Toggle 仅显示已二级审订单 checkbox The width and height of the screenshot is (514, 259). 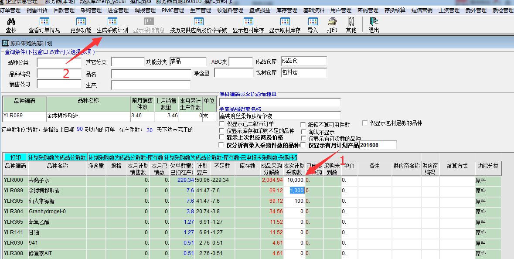pos(222,123)
